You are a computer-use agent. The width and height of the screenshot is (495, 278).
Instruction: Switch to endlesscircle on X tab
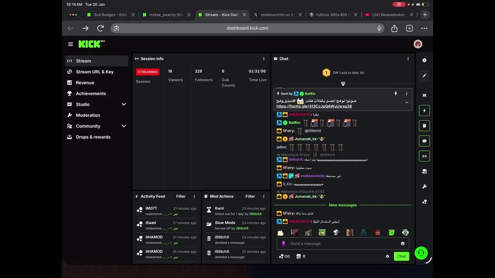tap(278, 15)
